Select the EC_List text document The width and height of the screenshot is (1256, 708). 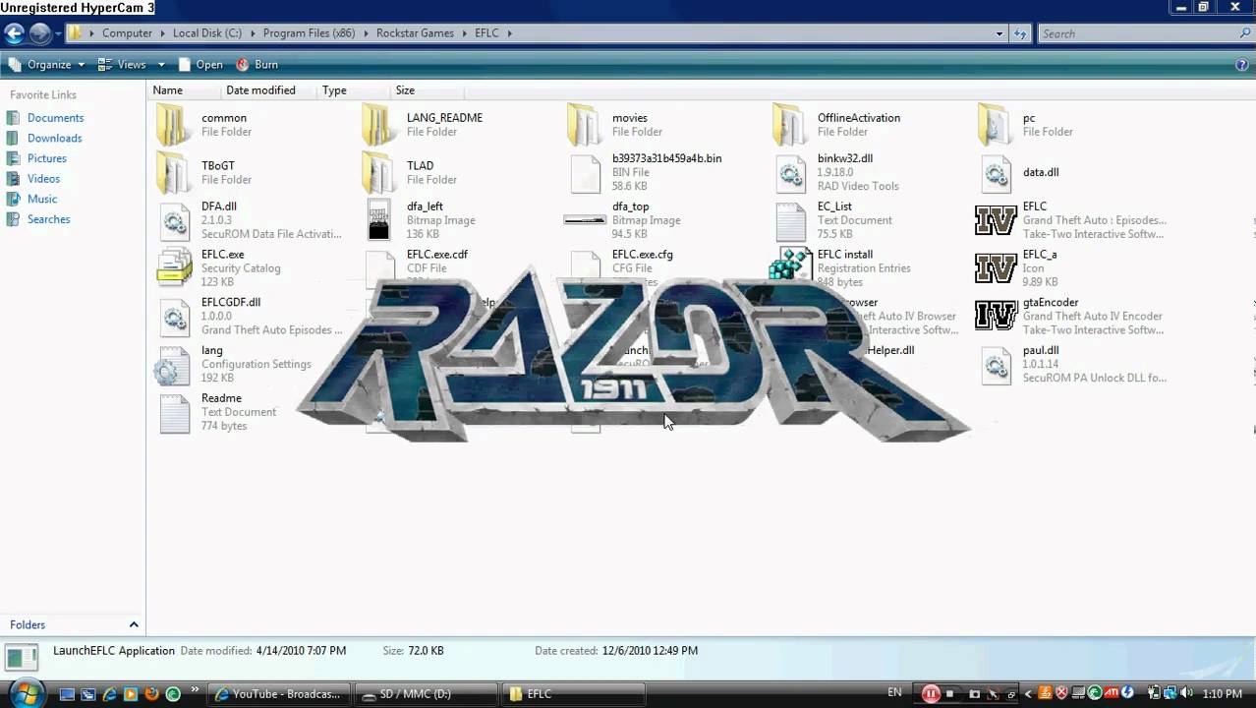[x=832, y=221]
